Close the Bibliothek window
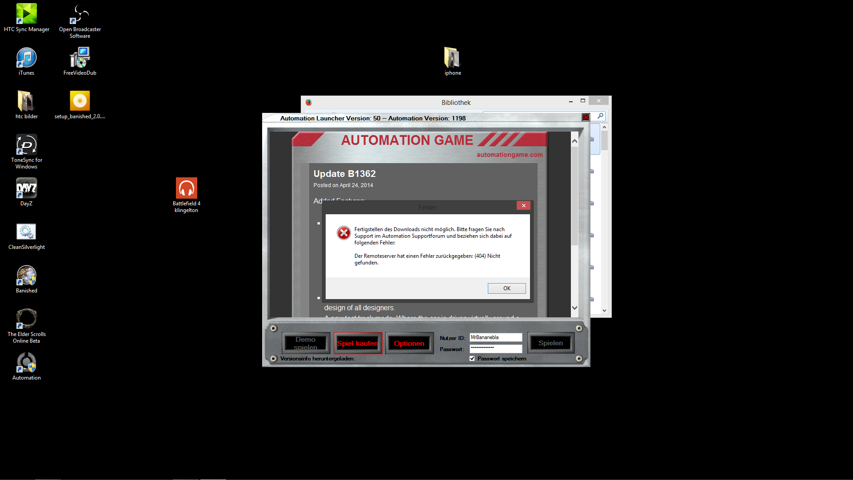 [x=599, y=101]
